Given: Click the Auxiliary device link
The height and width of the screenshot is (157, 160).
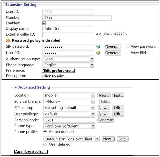Looking at the screenshot, I should coord(31,152).
